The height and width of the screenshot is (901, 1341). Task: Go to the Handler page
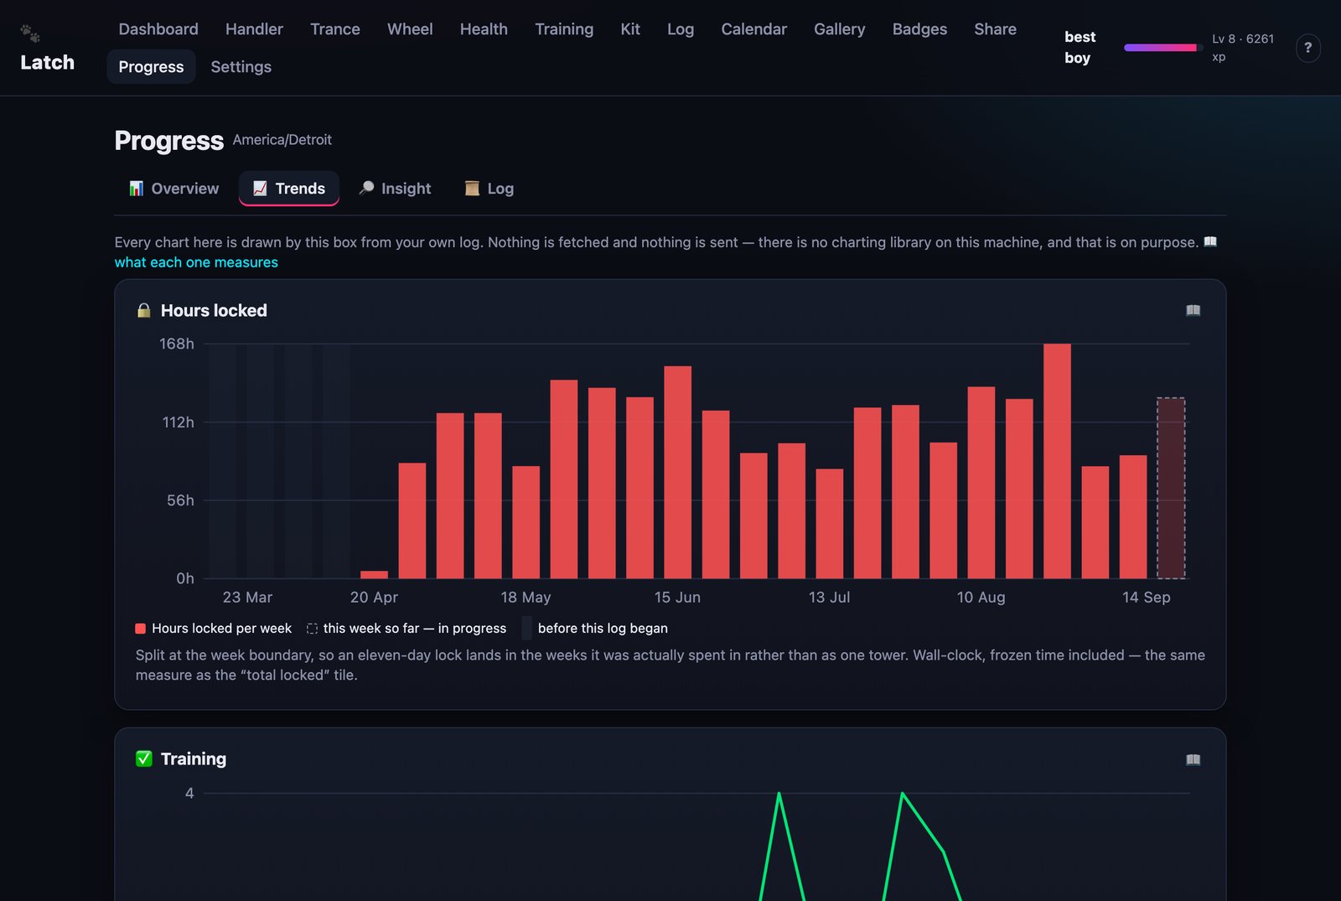(x=254, y=29)
